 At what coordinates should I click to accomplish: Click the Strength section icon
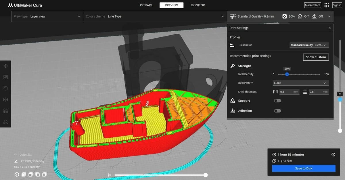point(233,66)
